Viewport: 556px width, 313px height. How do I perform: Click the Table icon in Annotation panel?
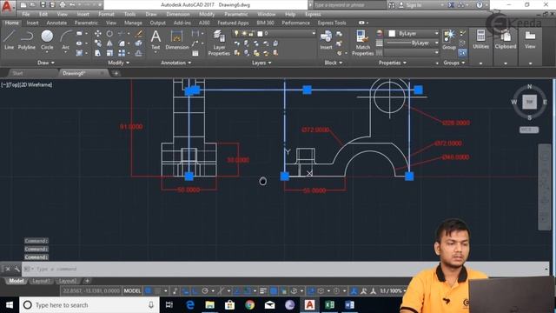(195, 53)
